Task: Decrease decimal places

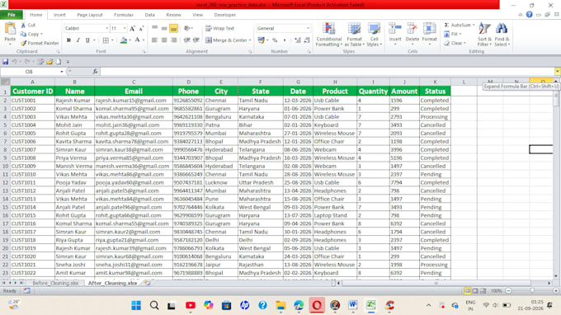Action: pos(307,40)
